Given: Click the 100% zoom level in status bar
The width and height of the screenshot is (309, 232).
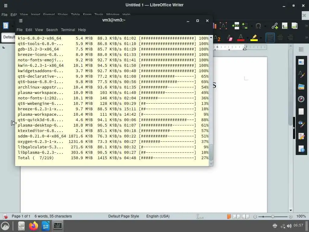Looking at the screenshot, I should [x=301, y=216].
